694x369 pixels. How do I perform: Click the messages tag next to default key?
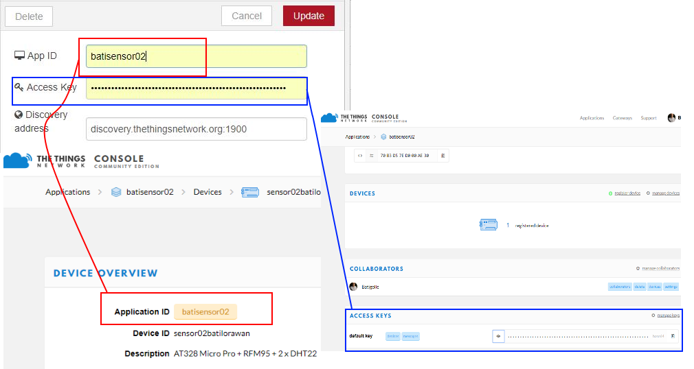tap(410, 336)
